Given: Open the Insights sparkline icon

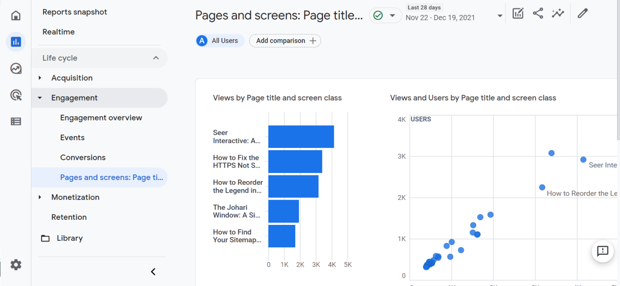Looking at the screenshot, I should coord(558,13).
